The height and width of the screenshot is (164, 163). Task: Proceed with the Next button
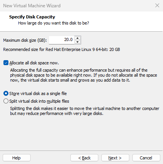[115, 158]
